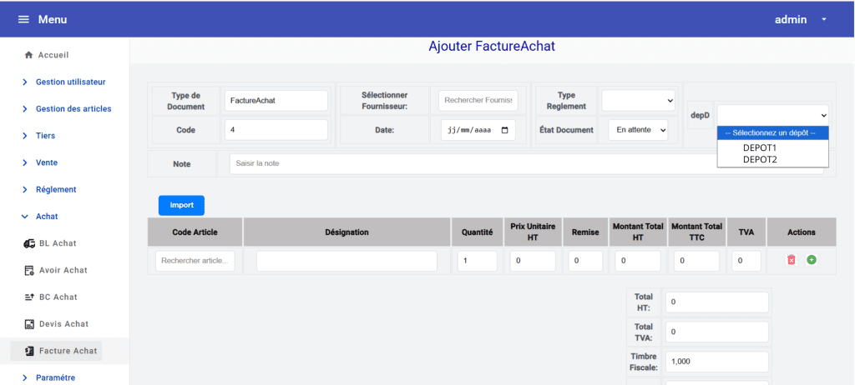Click the green add row icon
Viewport: 855px width, 385px height.
[812, 260]
